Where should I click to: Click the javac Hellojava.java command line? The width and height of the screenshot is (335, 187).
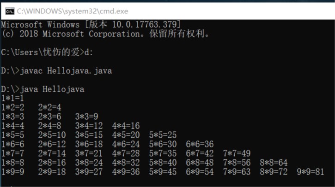point(56,71)
